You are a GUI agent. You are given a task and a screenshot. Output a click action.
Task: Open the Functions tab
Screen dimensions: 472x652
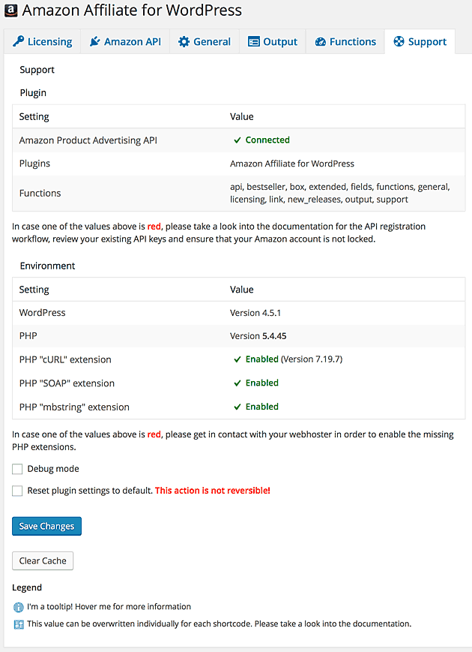click(345, 41)
